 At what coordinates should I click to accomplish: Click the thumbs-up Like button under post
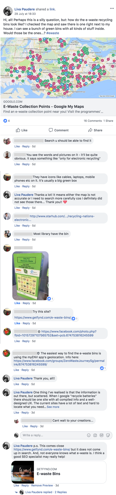click(22, 130)
